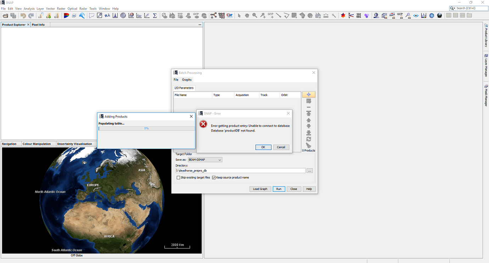
Task: Open the Pixel Info eye icon tool
Action: pyautogui.click(x=416, y=15)
